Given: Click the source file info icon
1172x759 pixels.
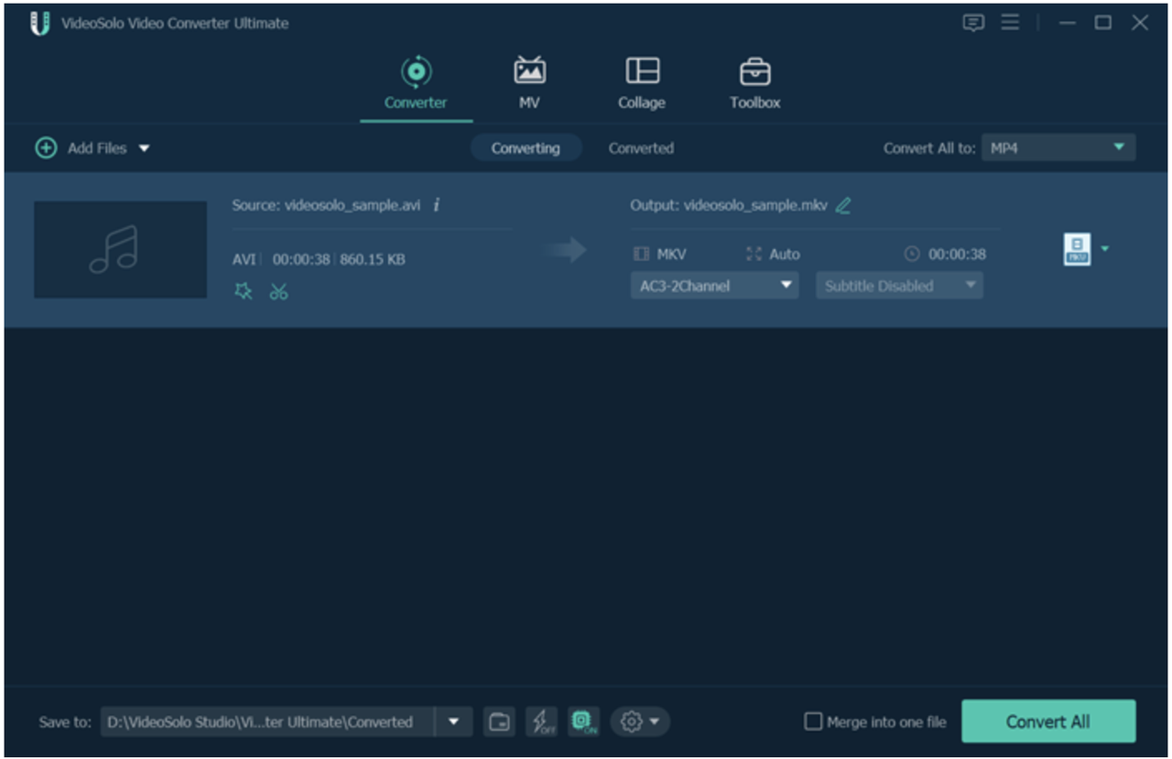Looking at the screenshot, I should (437, 205).
